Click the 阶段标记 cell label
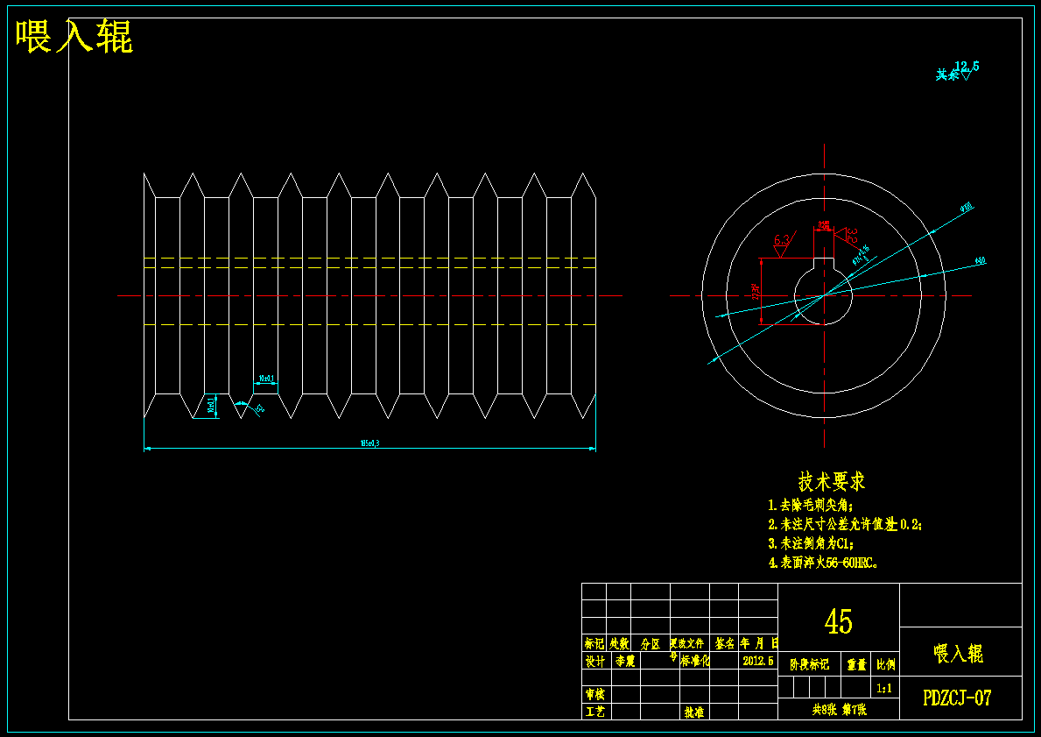The width and height of the screenshot is (1041, 737). pos(809,664)
